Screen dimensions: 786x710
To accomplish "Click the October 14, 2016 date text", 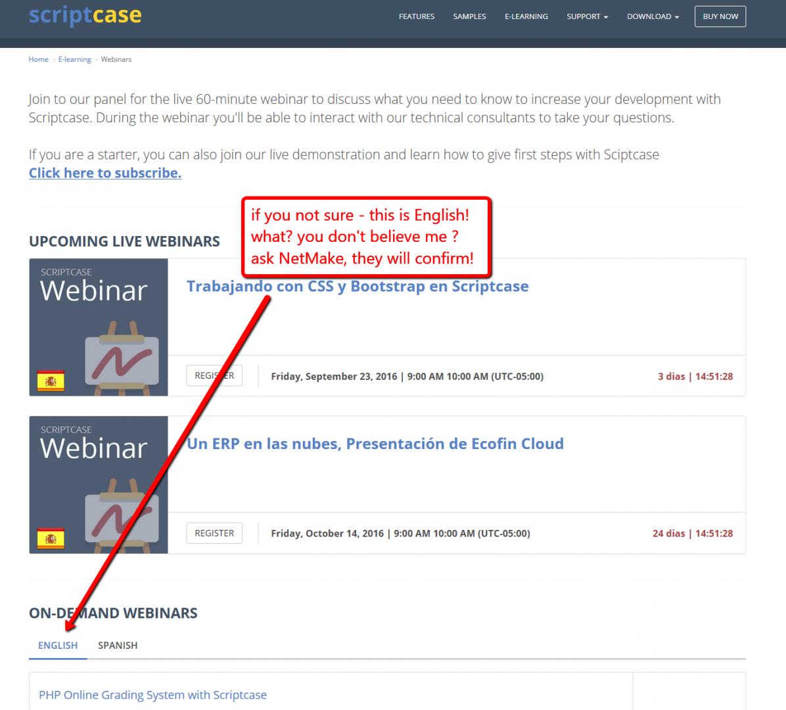I will (400, 534).
